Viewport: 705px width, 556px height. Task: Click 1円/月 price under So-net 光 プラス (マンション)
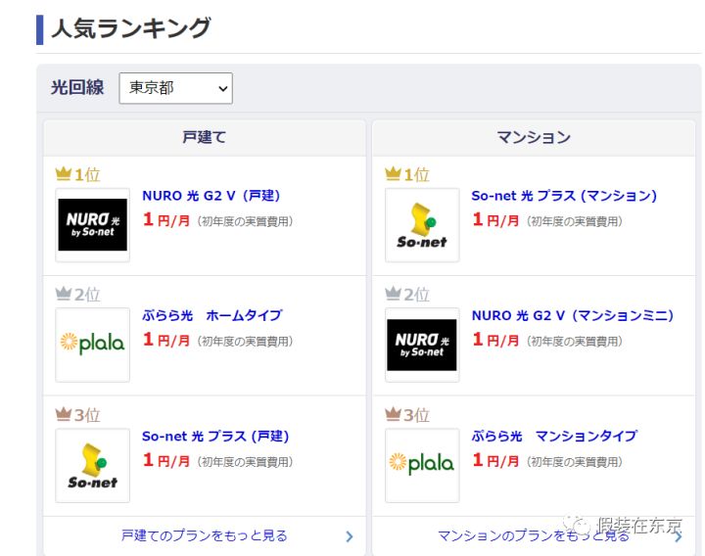(x=495, y=220)
